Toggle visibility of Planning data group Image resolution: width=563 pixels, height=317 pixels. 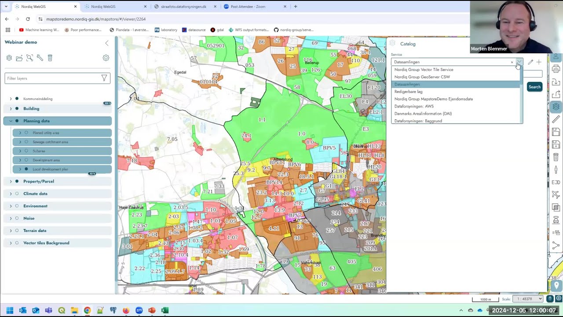point(17,121)
